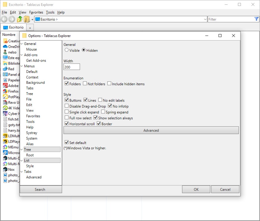The height and width of the screenshot is (221, 260).
Task: Click into the Width input field
Action: (x=72, y=67)
